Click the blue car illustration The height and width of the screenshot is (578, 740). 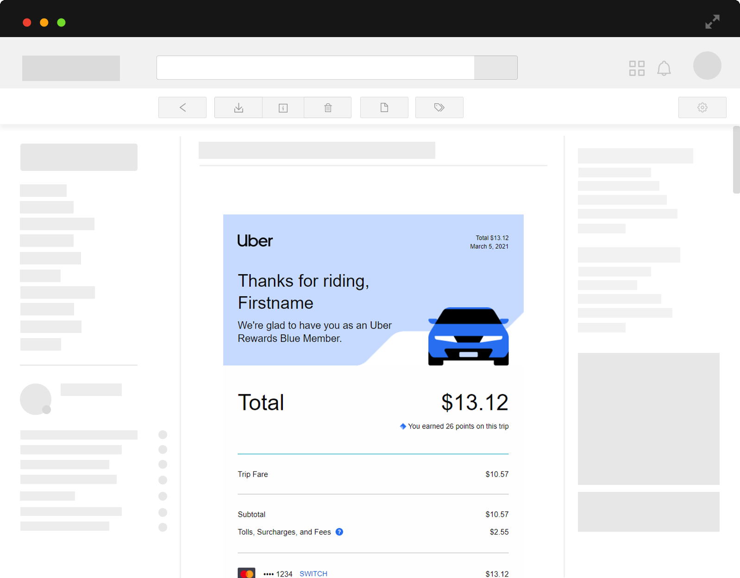[x=468, y=336]
